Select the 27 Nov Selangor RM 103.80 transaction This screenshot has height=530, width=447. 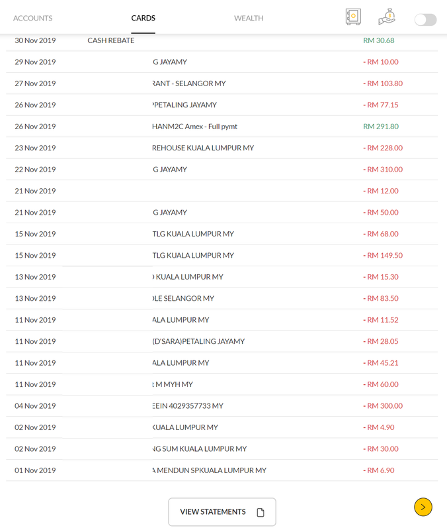[222, 83]
